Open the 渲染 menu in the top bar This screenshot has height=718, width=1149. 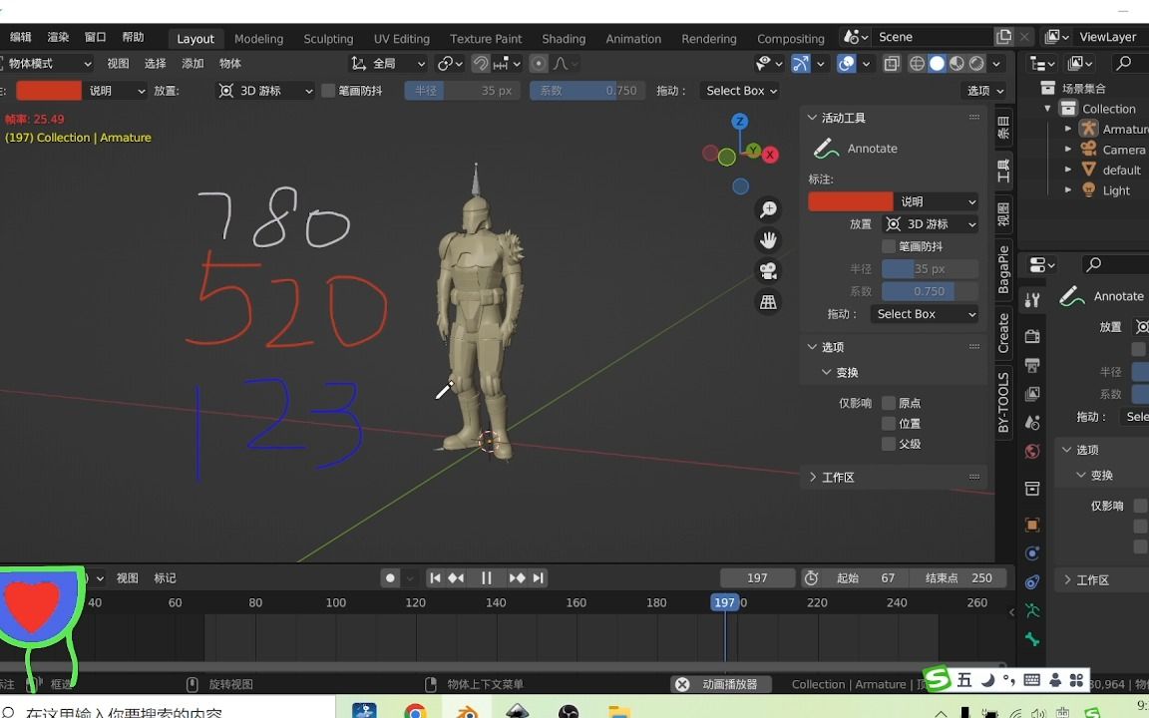click(x=59, y=36)
